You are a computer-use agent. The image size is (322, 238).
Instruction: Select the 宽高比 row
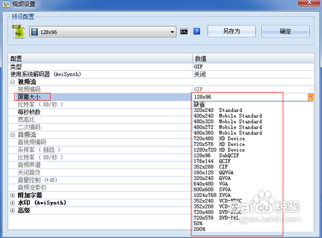pos(100,120)
